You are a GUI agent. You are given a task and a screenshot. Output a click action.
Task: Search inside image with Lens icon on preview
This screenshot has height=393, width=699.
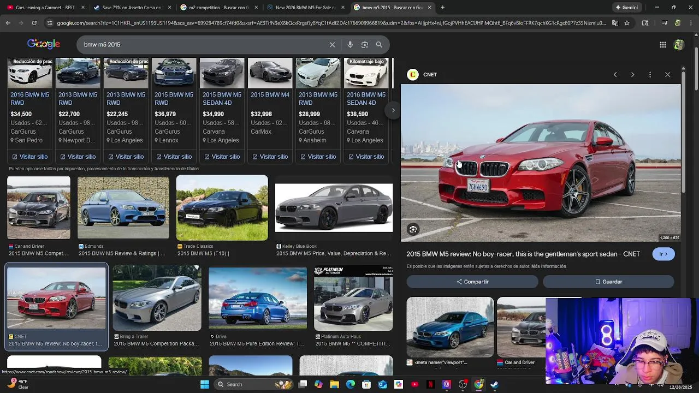point(413,230)
